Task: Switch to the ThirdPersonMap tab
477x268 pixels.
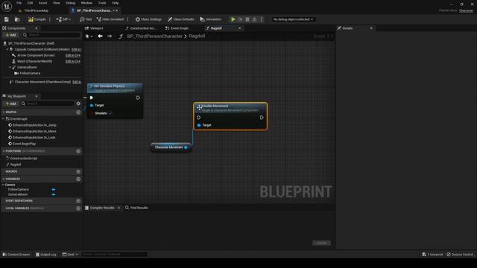Action: 34,10
